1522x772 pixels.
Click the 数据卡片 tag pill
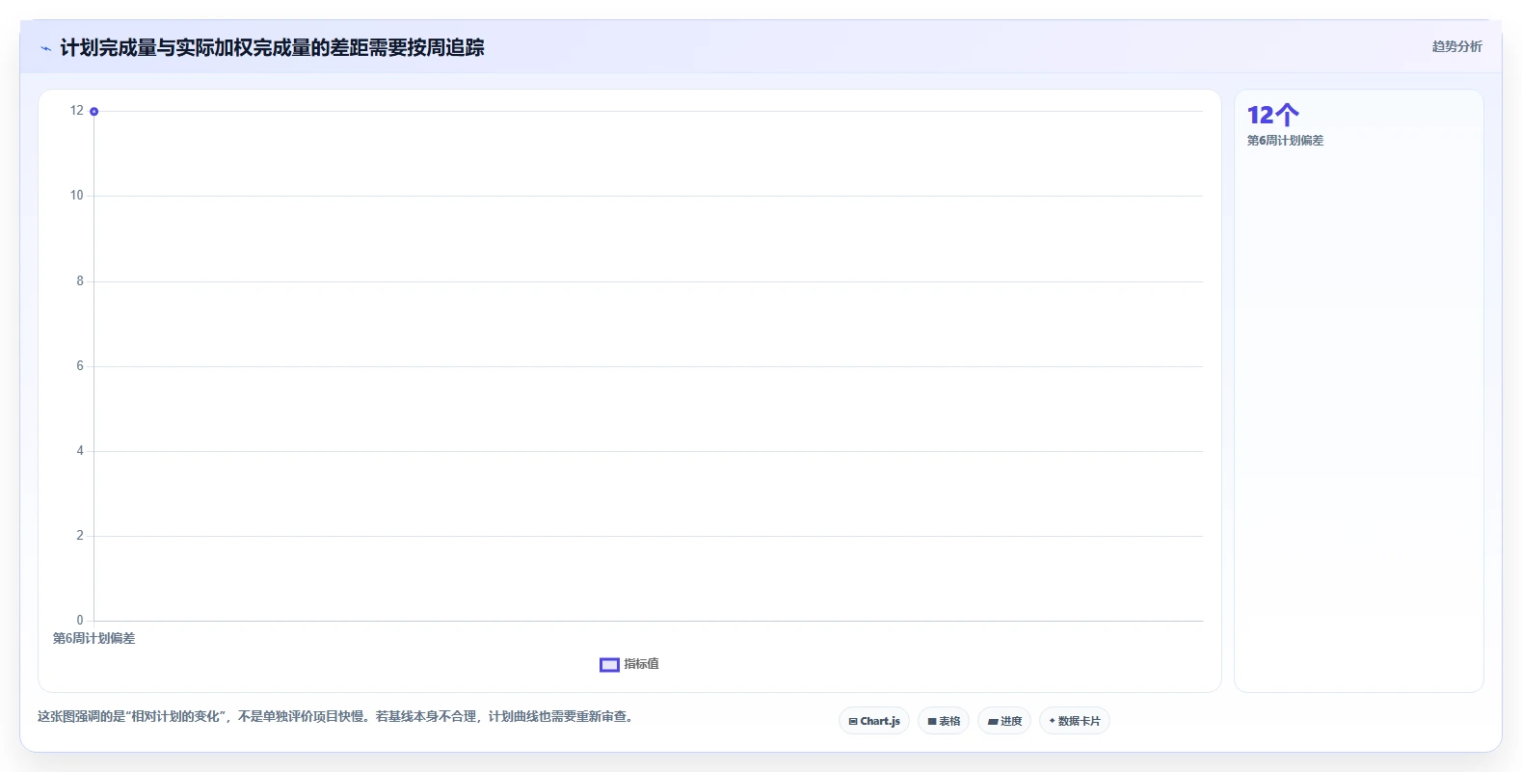(1075, 721)
